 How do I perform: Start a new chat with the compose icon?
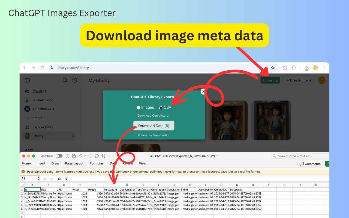pyautogui.click(x=75, y=80)
